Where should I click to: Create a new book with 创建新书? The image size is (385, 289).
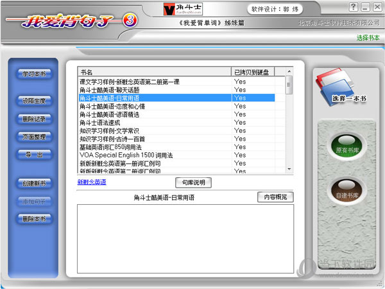[34, 183]
